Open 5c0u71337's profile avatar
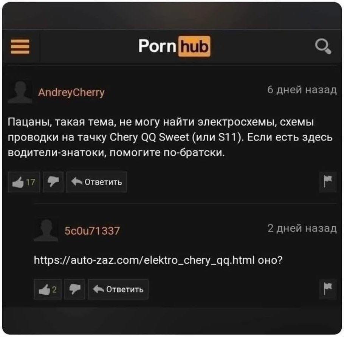 [x=46, y=230]
